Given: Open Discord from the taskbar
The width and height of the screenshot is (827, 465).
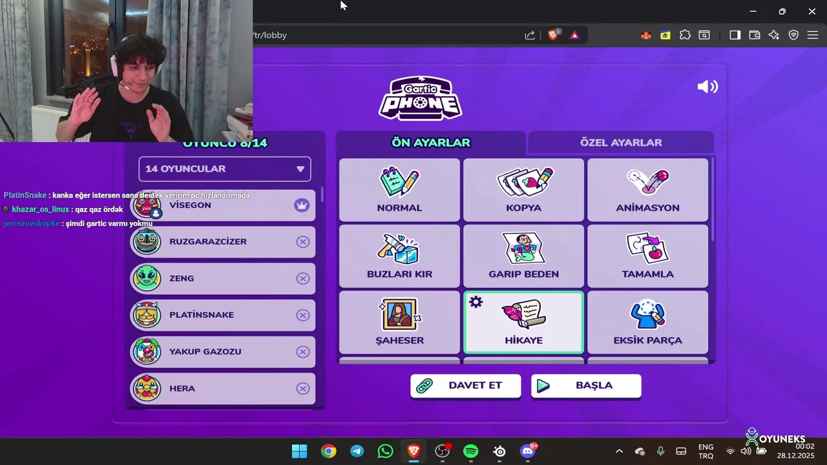Looking at the screenshot, I should pyautogui.click(x=528, y=451).
